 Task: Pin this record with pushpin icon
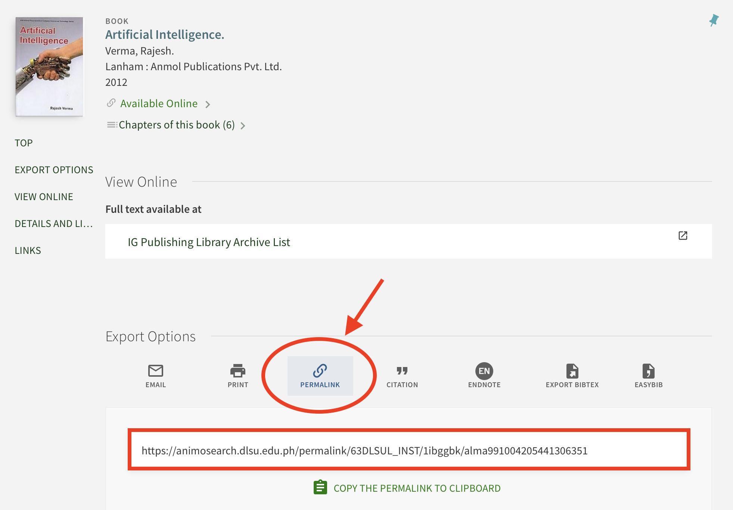pos(714,20)
